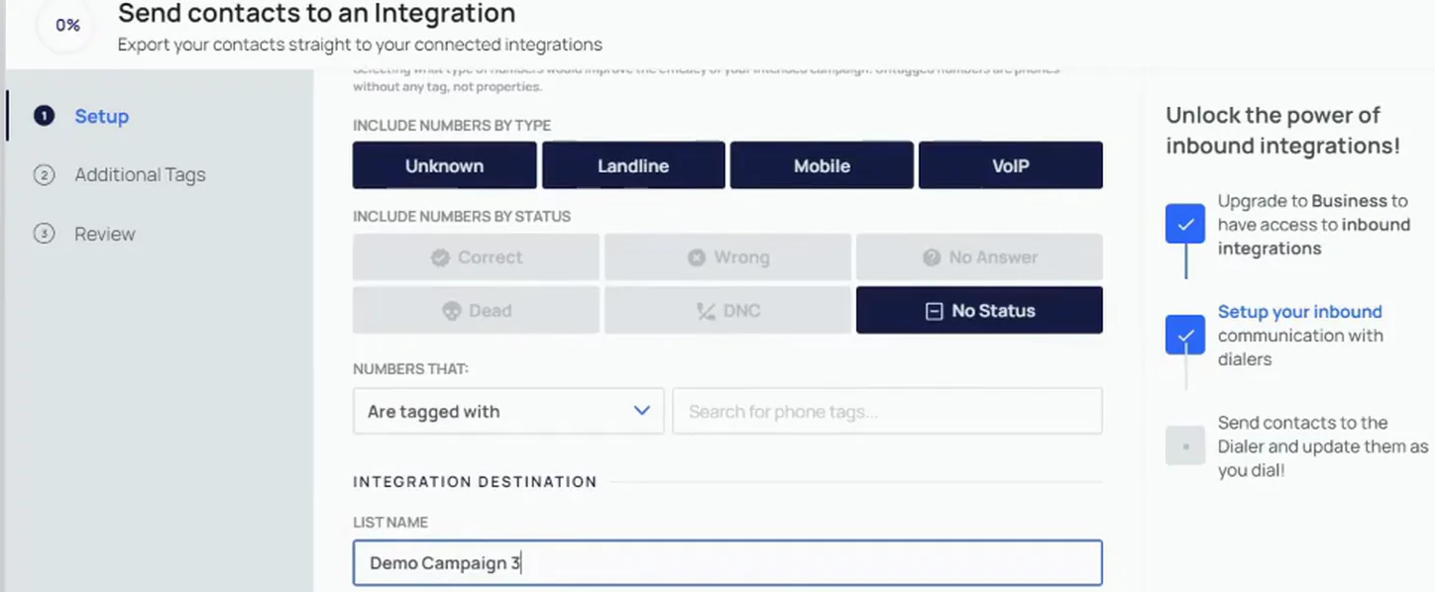Toggle the VoIP number type button
Screen dimensions: 1435x592
1011,165
